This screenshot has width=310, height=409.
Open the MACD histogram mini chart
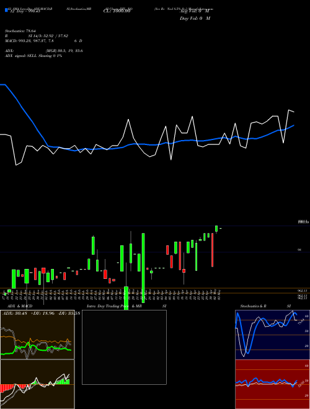coord(37,384)
